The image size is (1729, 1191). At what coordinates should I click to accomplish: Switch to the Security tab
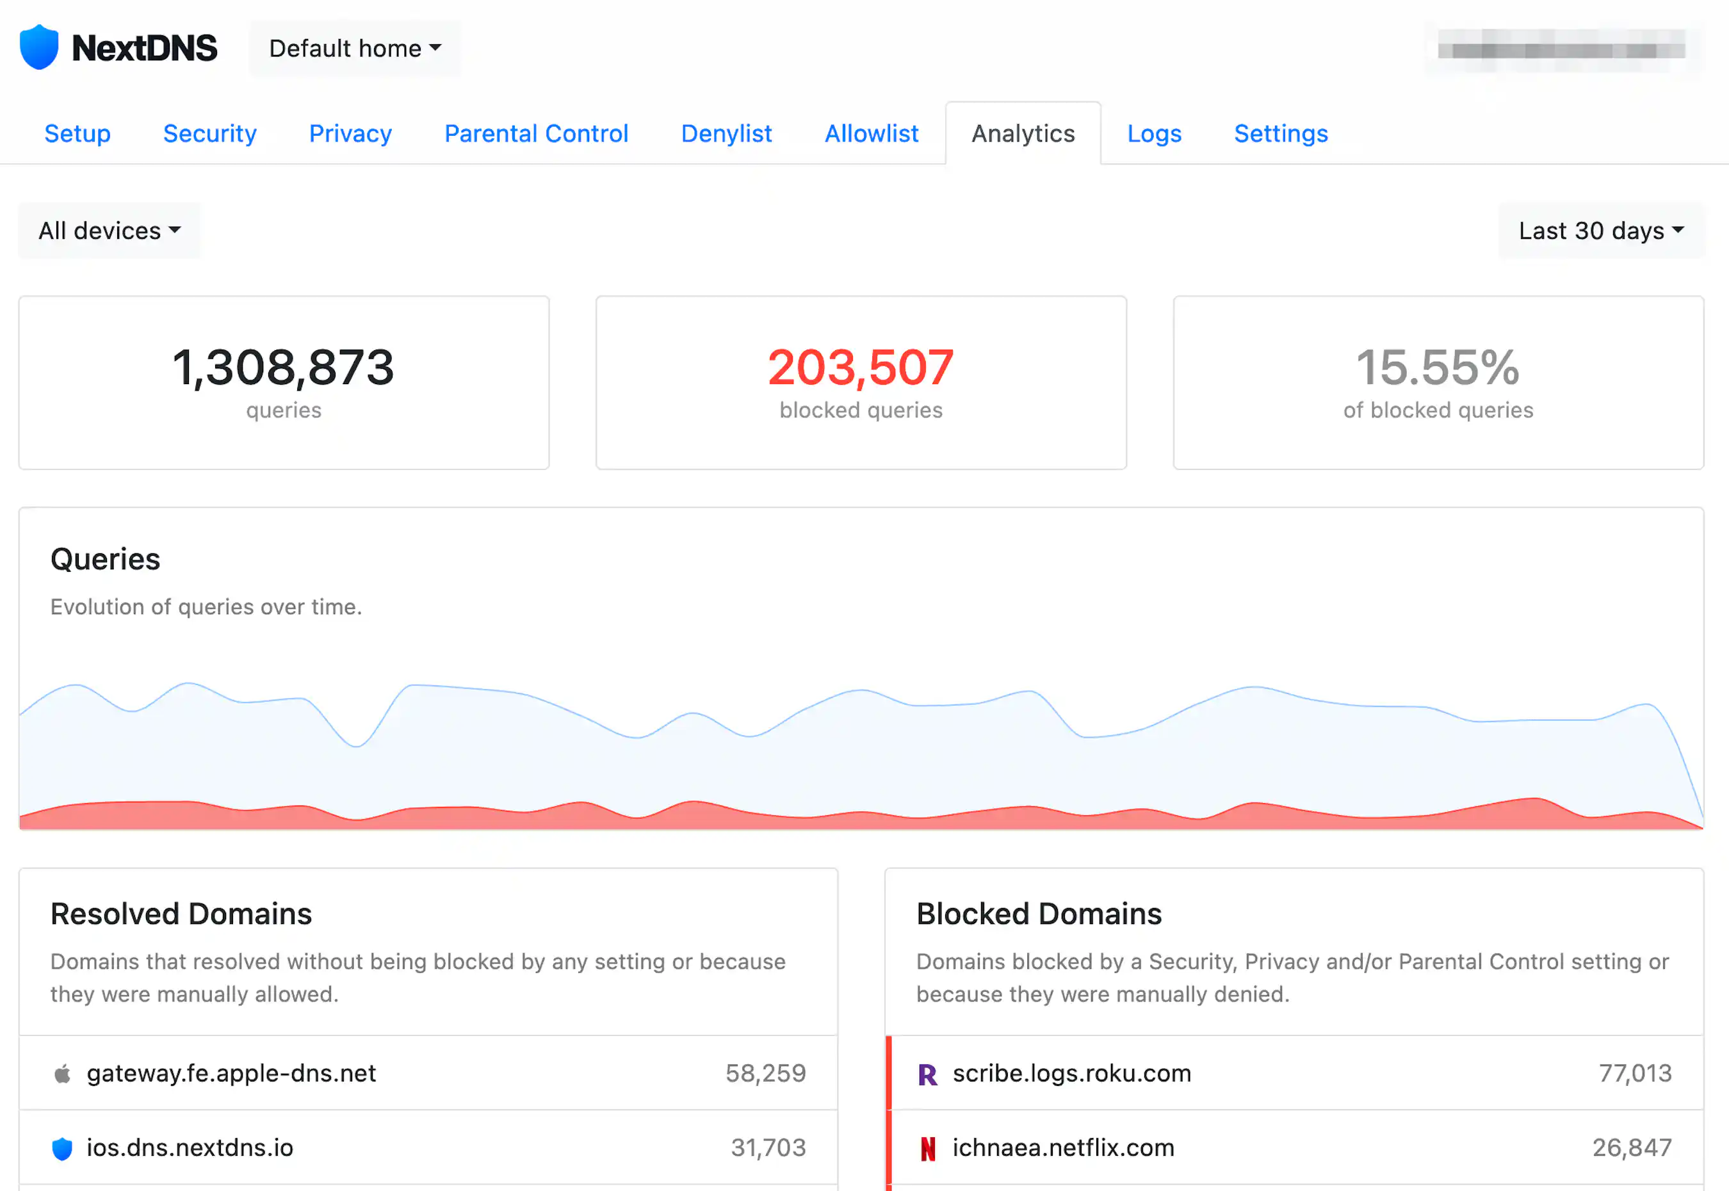(x=209, y=134)
